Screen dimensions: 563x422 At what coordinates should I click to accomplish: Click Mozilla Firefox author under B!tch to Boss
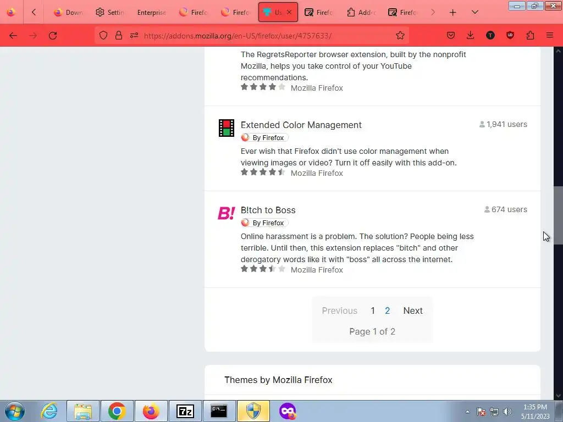(317, 269)
